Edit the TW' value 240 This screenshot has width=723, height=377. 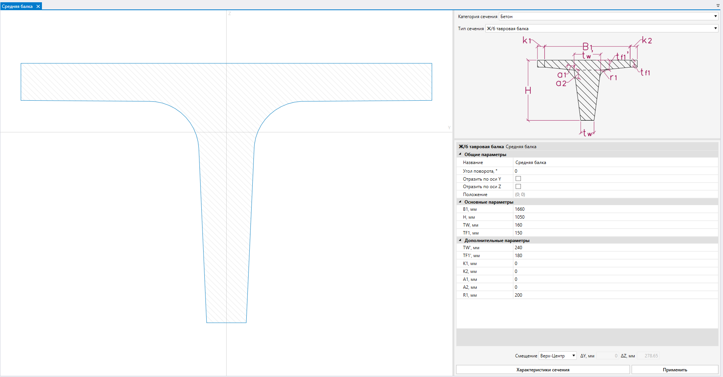pos(616,248)
